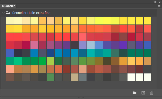Click the Sennelier Huile extra-fine folder icon

8,13
